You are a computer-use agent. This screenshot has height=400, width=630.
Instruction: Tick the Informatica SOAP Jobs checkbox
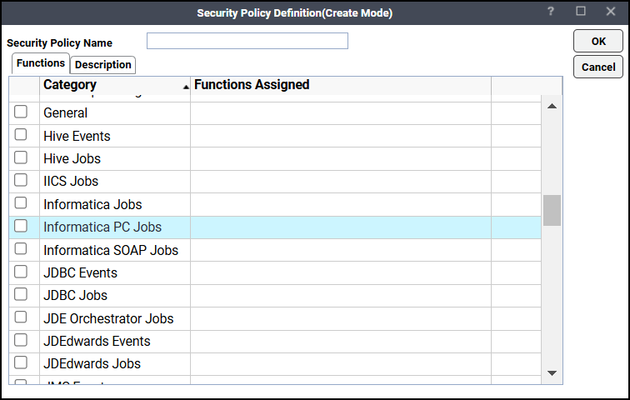21,248
